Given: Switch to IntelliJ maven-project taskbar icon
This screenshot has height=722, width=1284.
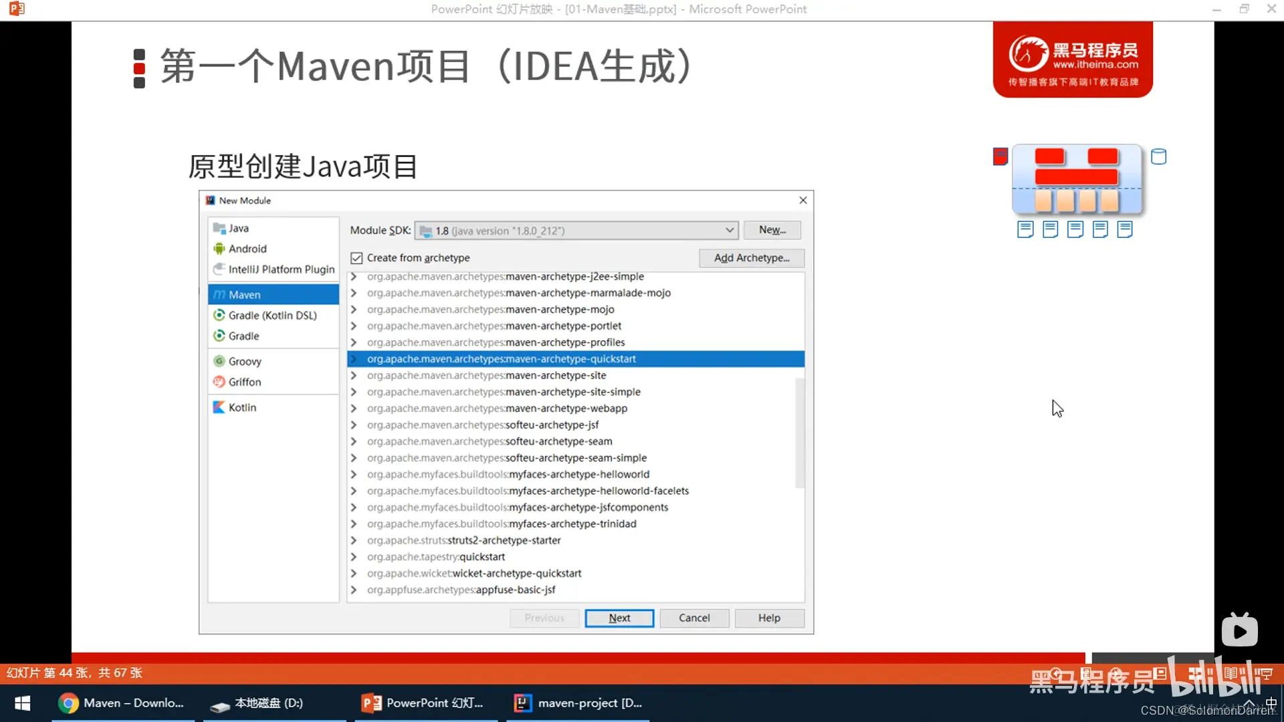Looking at the screenshot, I should (x=522, y=703).
